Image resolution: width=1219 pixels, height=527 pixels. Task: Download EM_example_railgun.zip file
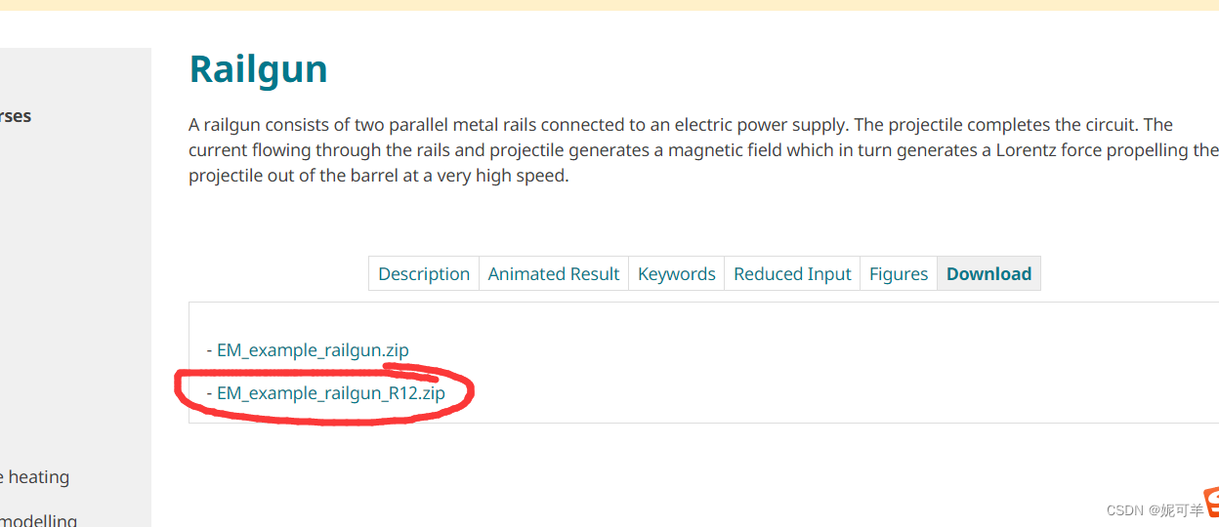[313, 350]
